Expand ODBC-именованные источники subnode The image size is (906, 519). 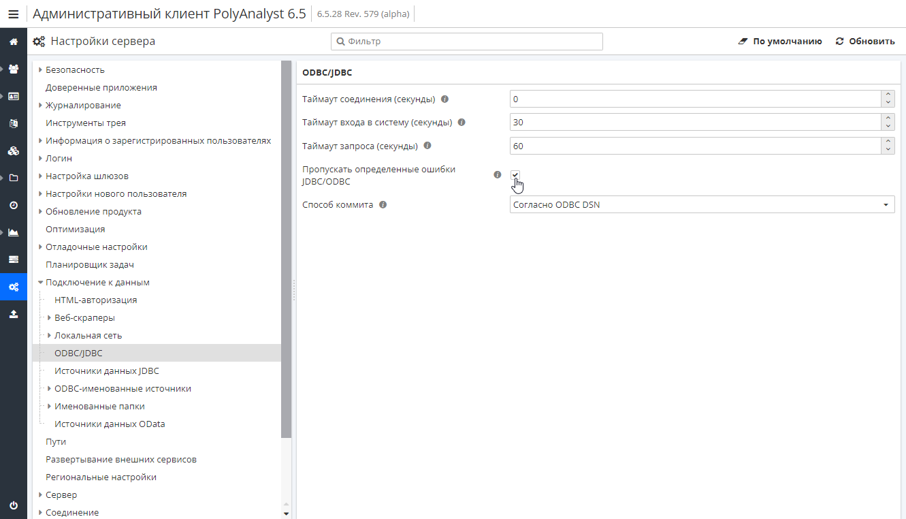50,388
